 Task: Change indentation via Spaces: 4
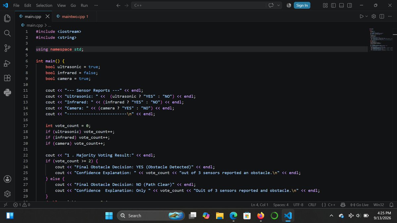click(x=281, y=205)
